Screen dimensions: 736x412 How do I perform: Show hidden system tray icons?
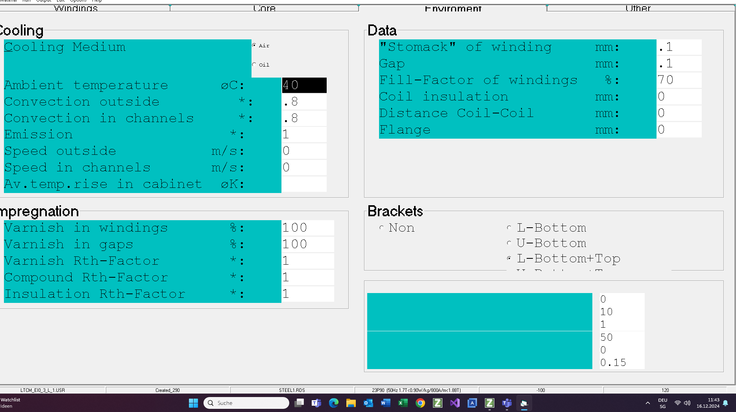[x=647, y=403]
